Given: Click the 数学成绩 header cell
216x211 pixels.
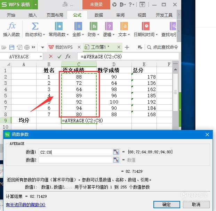Looking at the screenshot, I should click(114, 70).
